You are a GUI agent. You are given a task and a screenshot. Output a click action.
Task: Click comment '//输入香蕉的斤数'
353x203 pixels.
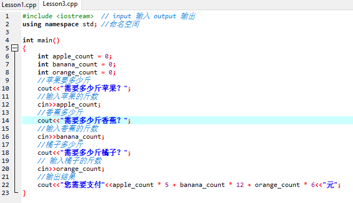point(68,129)
